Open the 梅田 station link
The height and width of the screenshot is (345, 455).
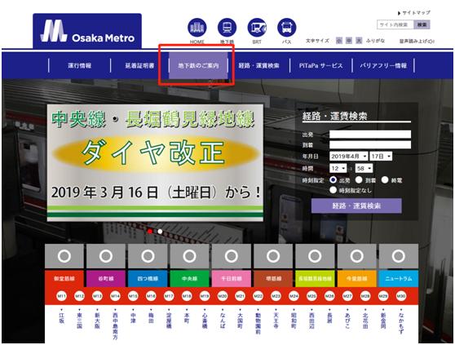point(151,317)
